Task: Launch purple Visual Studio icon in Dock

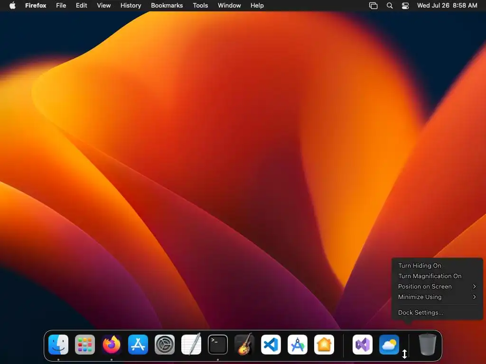Action: pos(363,345)
